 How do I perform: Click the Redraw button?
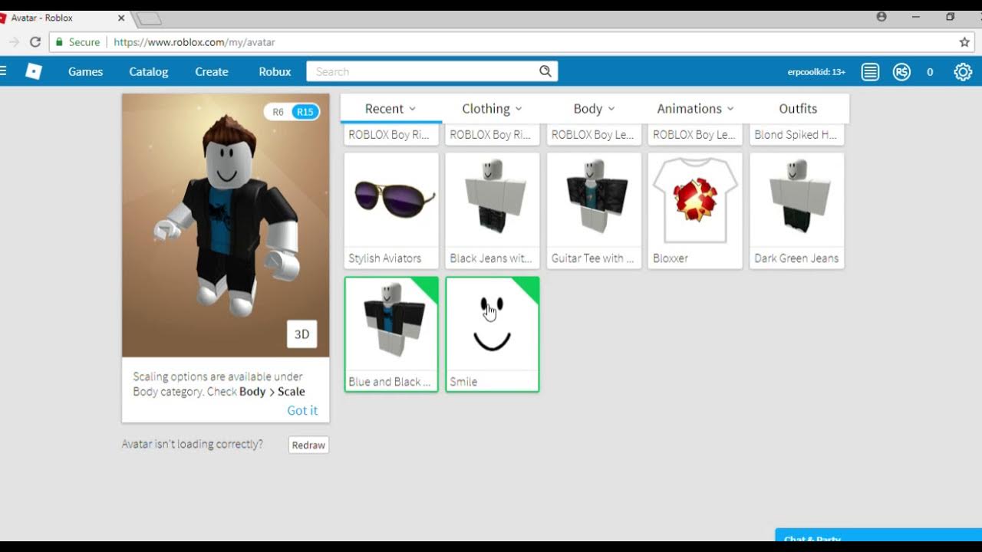point(308,445)
